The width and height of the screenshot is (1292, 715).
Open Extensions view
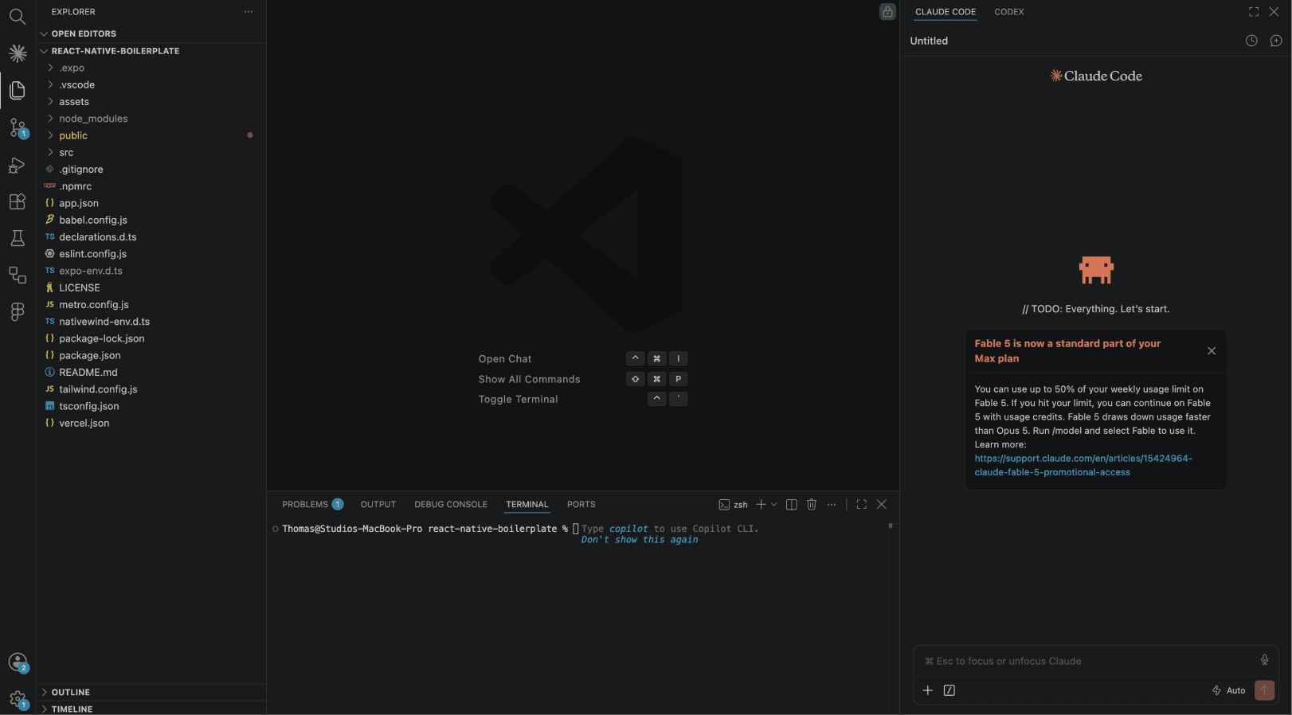click(x=17, y=201)
